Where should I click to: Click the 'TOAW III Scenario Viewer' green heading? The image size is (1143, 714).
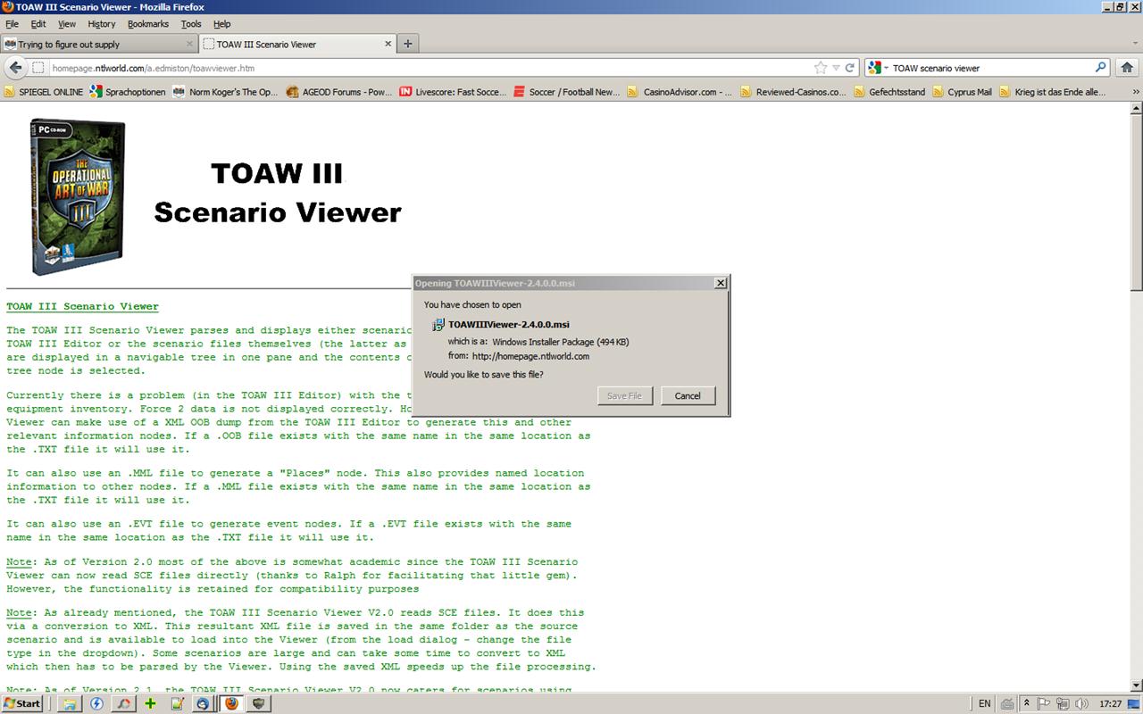[82, 306]
